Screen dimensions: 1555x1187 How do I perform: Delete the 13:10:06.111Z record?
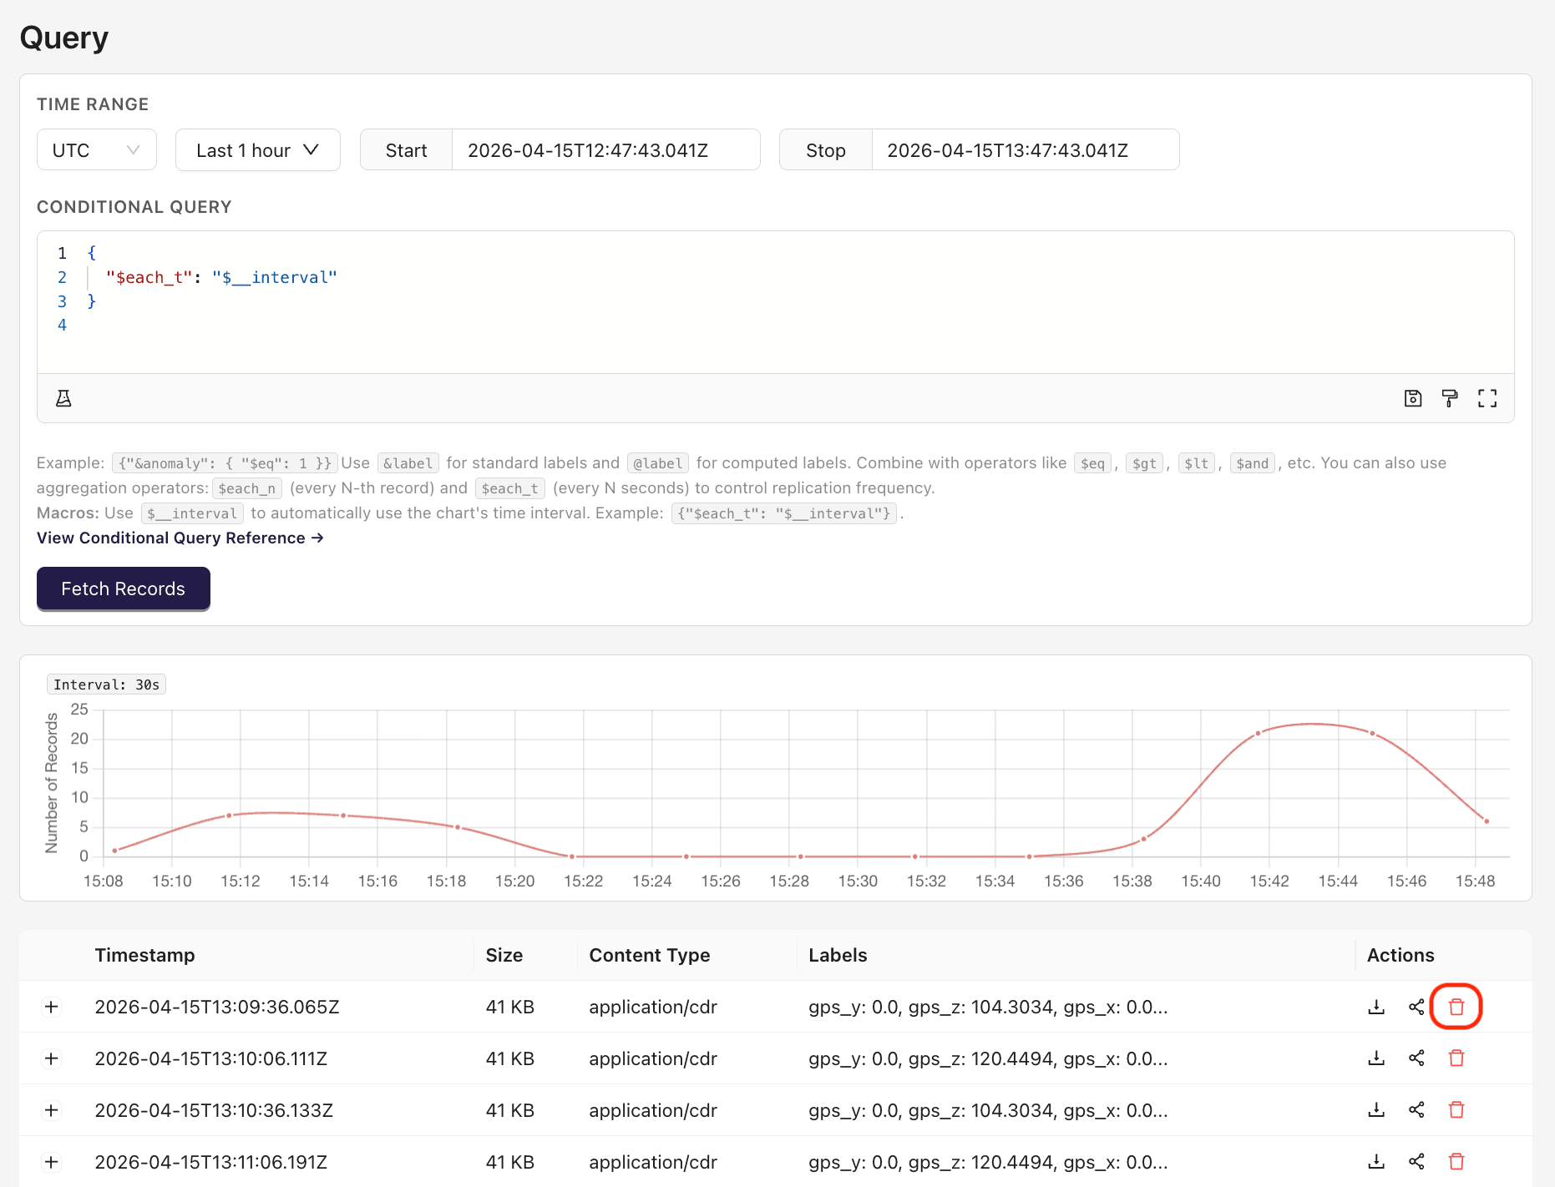pos(1456,1058)
